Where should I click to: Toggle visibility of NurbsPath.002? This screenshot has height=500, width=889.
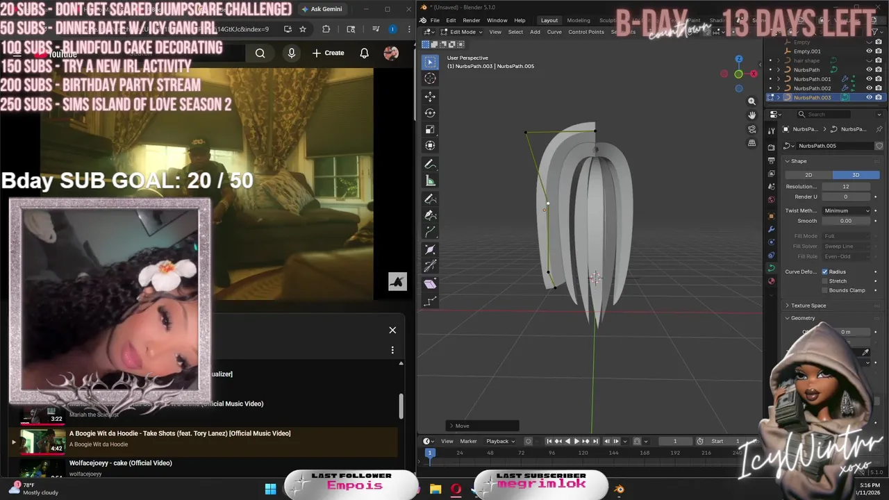[869, 88]
